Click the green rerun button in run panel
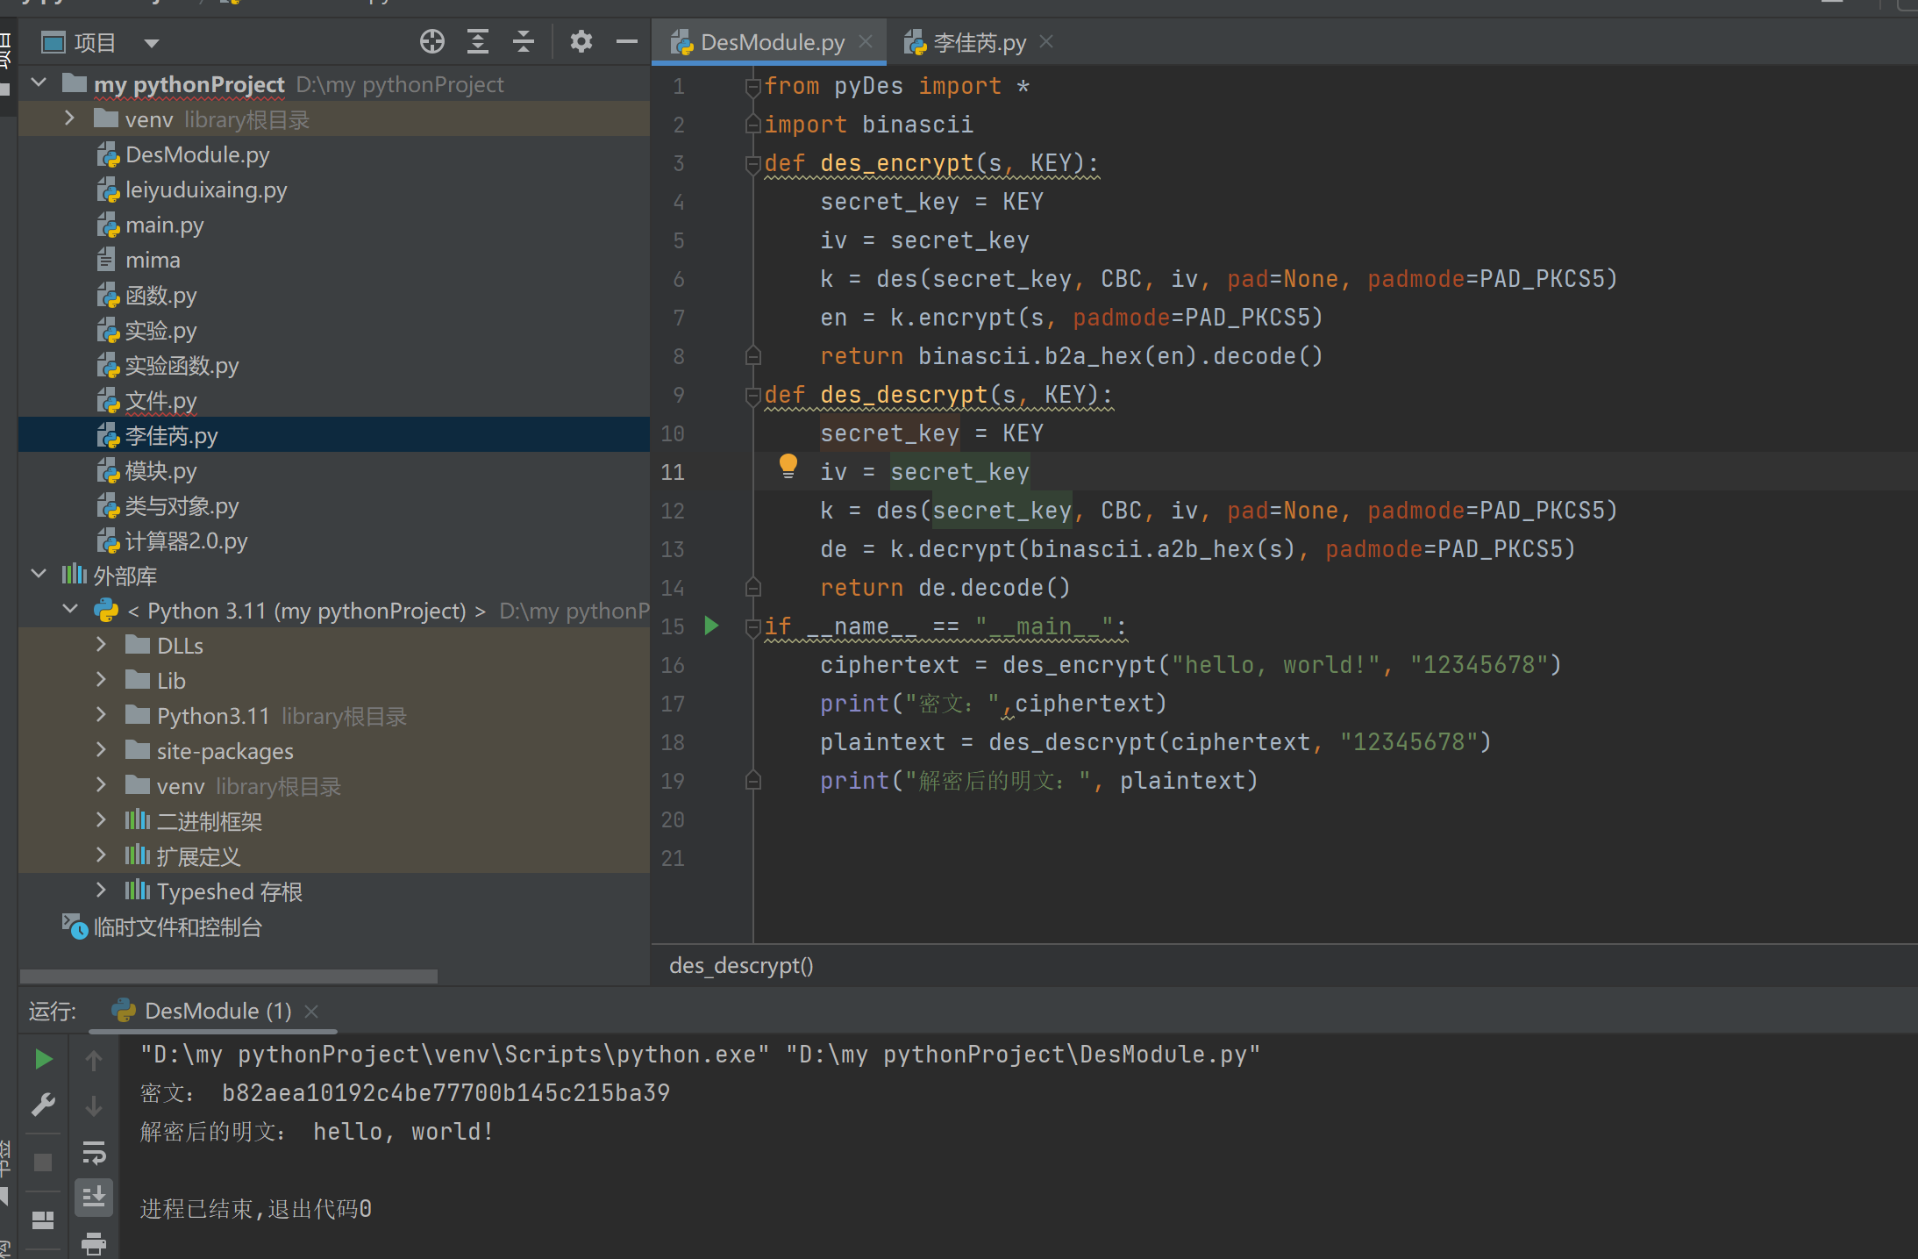 pos(43,1059)
